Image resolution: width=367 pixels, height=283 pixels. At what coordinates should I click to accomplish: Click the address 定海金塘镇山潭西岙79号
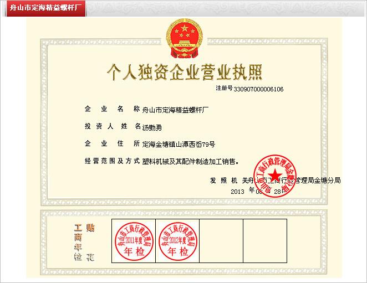coord(178,145)
